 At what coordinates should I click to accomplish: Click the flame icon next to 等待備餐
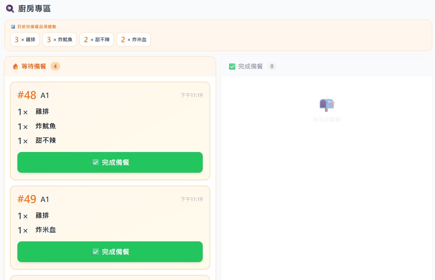click(x=15, y=66)
